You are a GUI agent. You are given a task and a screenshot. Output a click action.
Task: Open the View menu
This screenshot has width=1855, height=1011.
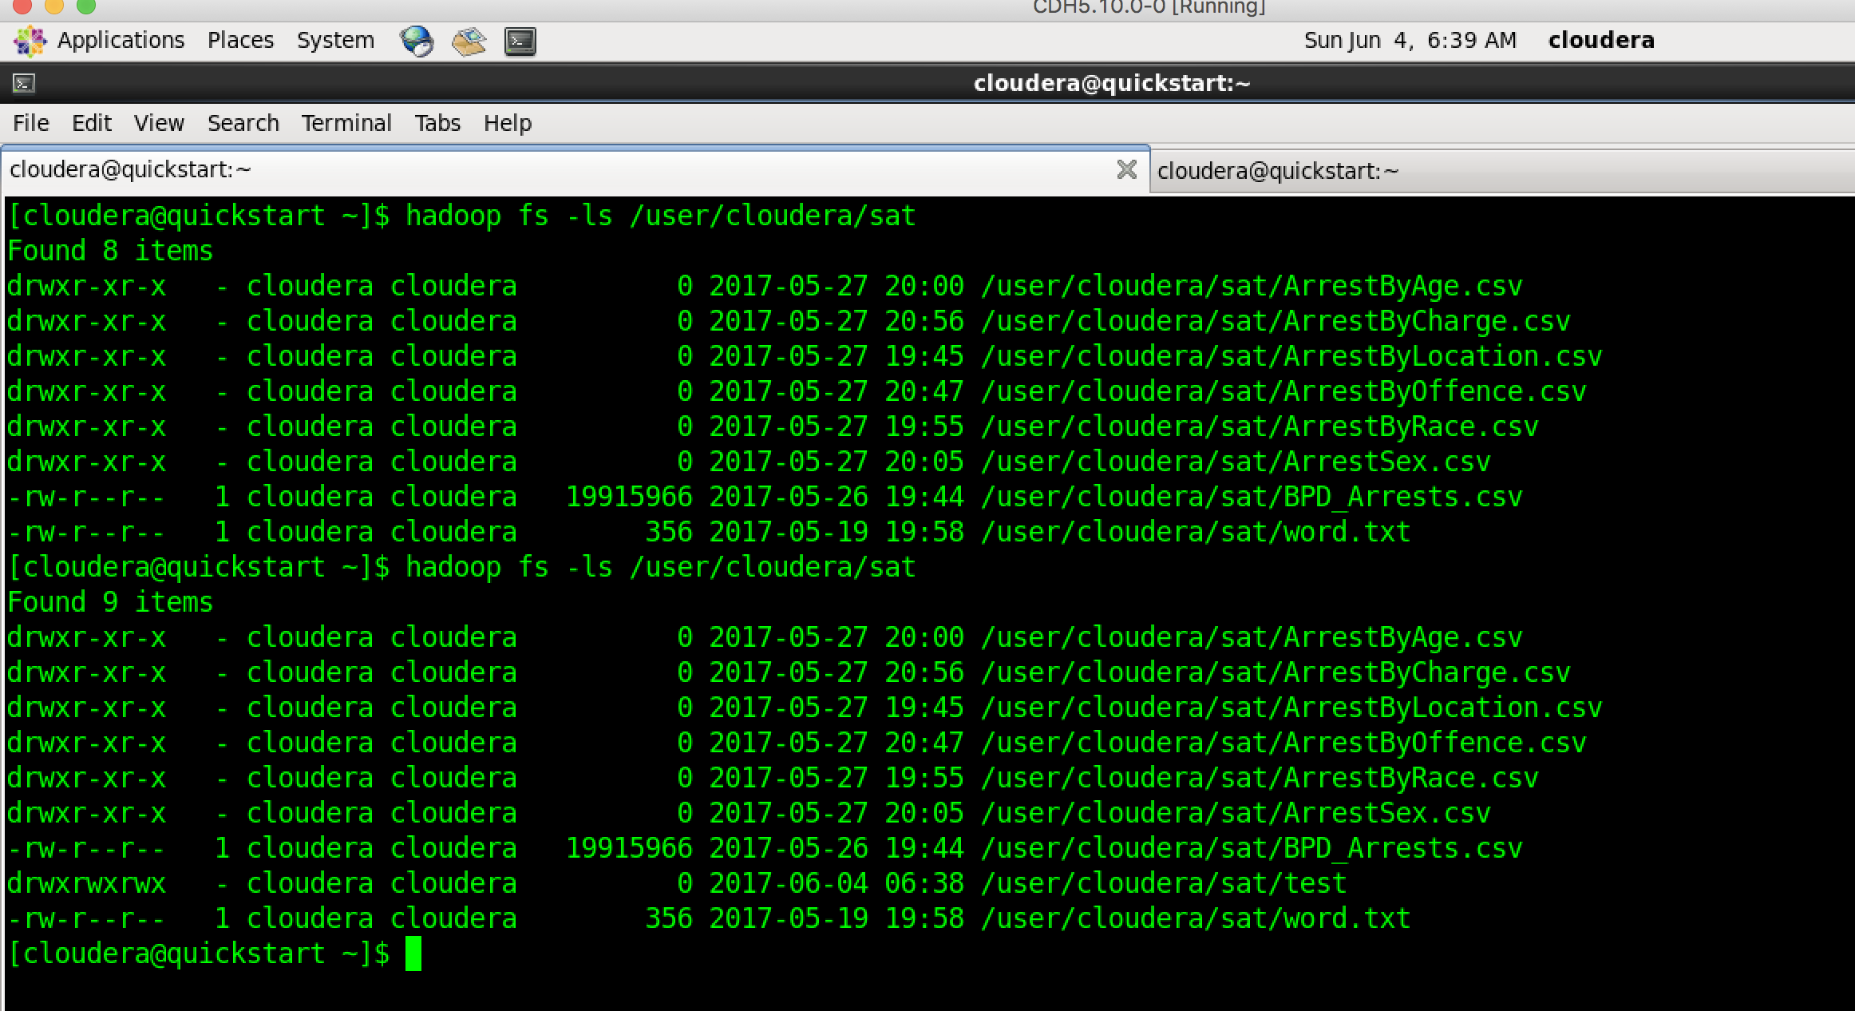[x=159, y=123]
